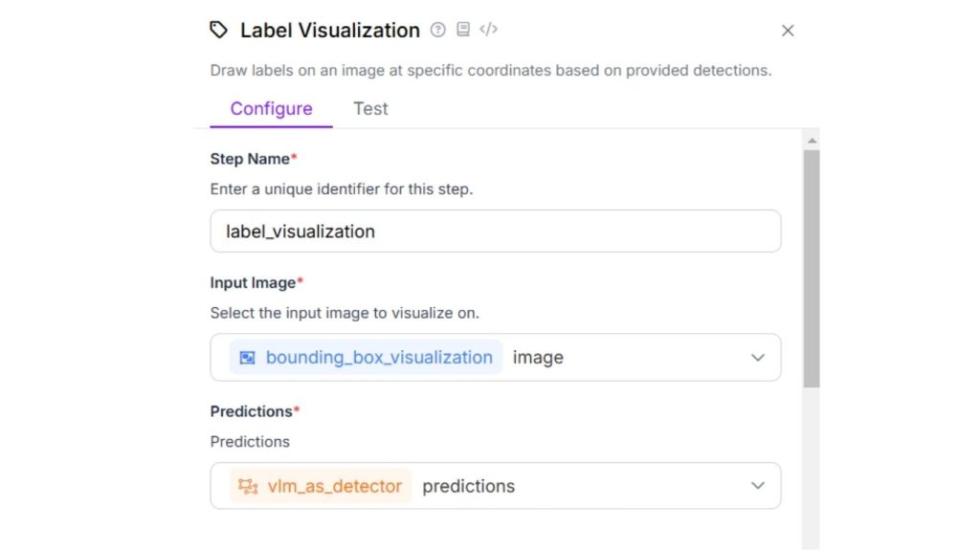Open the help question-mark icon
Viewport: 980px width, 551px height.
pos(438,30)
